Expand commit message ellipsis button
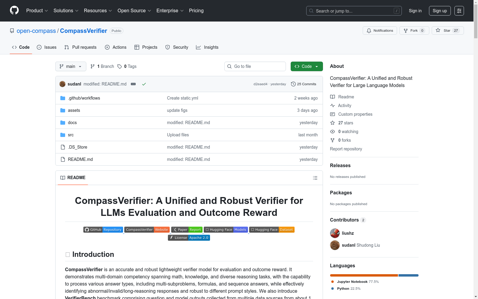The width and height of the screenshot is (478, 299). point(133,84)
